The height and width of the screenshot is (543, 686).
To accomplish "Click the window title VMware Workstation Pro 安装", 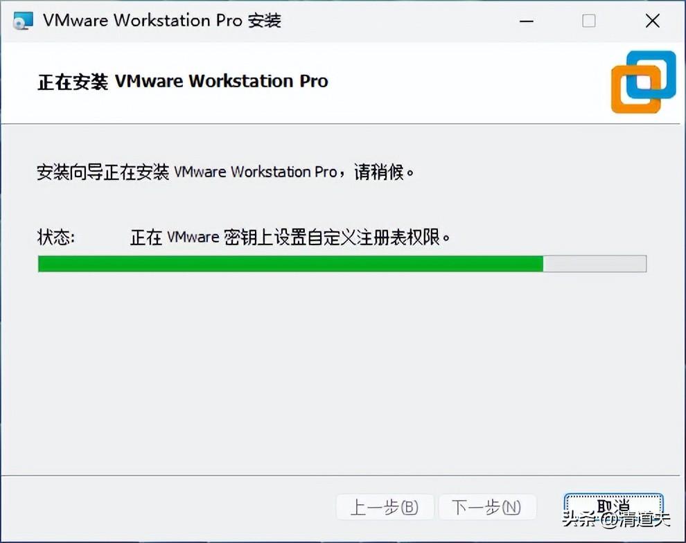I will pyautogui.click(x=162, y=21).
